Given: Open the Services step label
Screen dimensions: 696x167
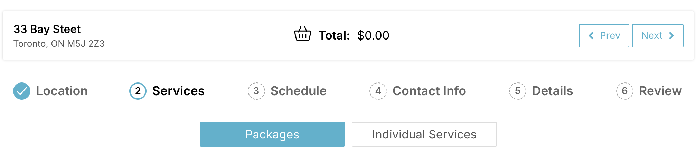Looking at the screenshot, I should 178,91.
